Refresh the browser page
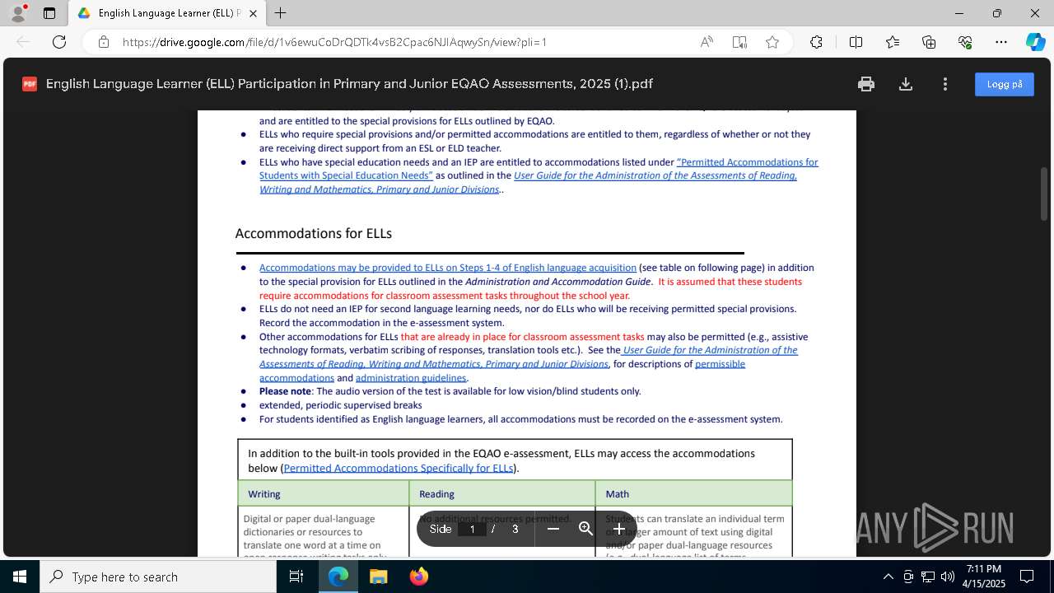 pos(59,42)
